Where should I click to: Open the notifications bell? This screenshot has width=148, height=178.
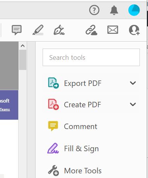[114, 10]
